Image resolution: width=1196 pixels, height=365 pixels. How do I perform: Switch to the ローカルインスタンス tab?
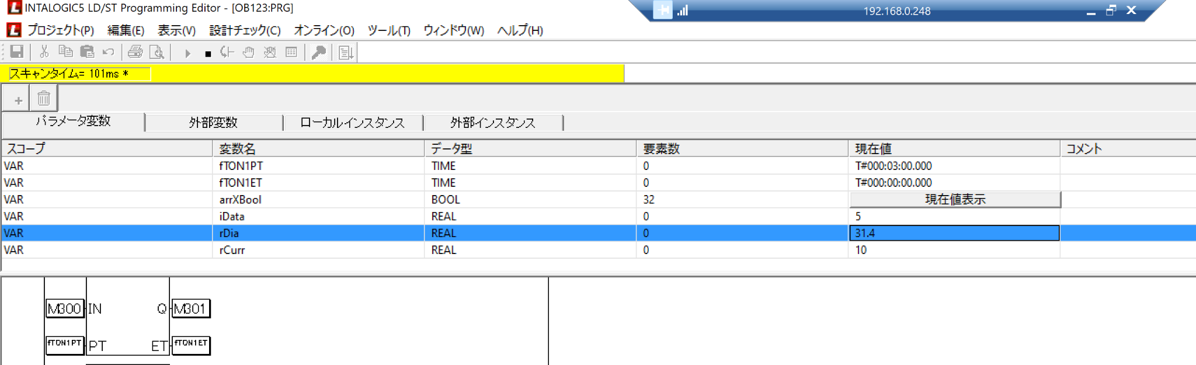click(x=352, y=123)
